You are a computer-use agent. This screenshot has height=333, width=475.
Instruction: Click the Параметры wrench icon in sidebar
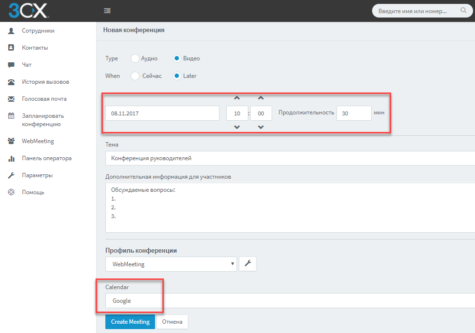tap(11, 175)
